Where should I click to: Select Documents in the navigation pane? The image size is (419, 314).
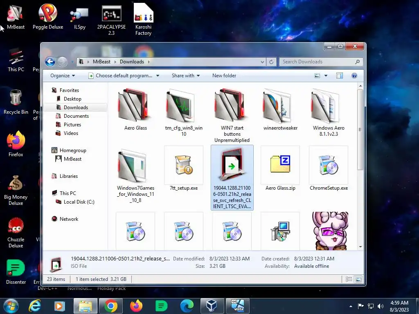(76, 116)
